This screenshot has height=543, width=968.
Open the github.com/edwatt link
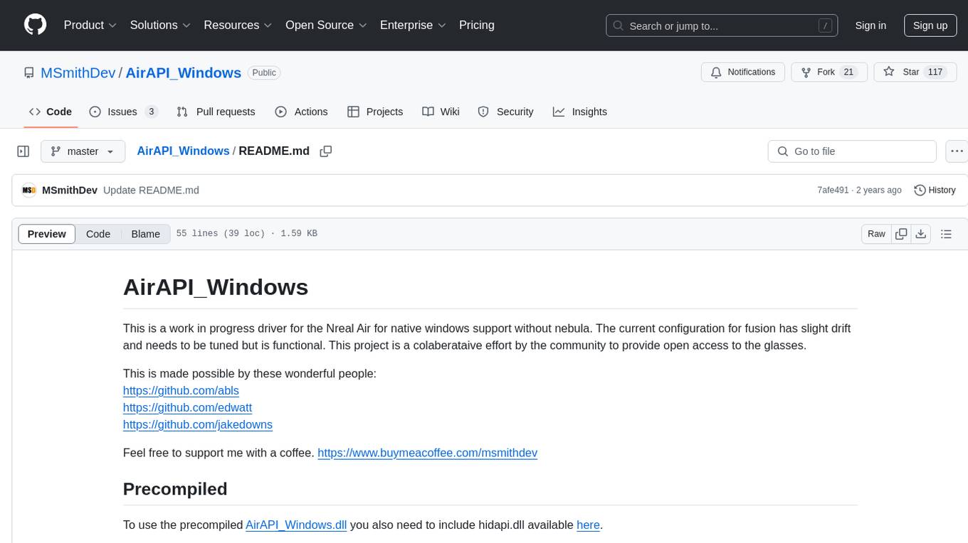(187, 407)
